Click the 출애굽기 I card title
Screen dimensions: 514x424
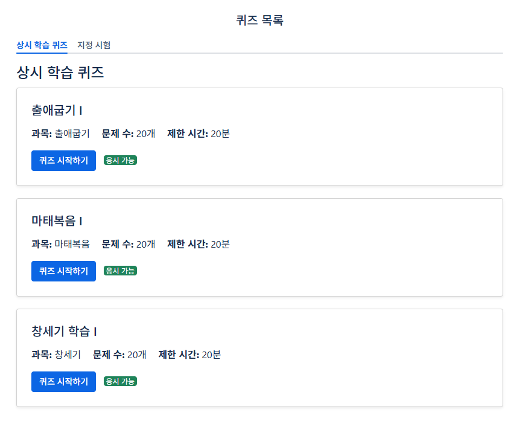pyautogui.click(x=57, y=110)
